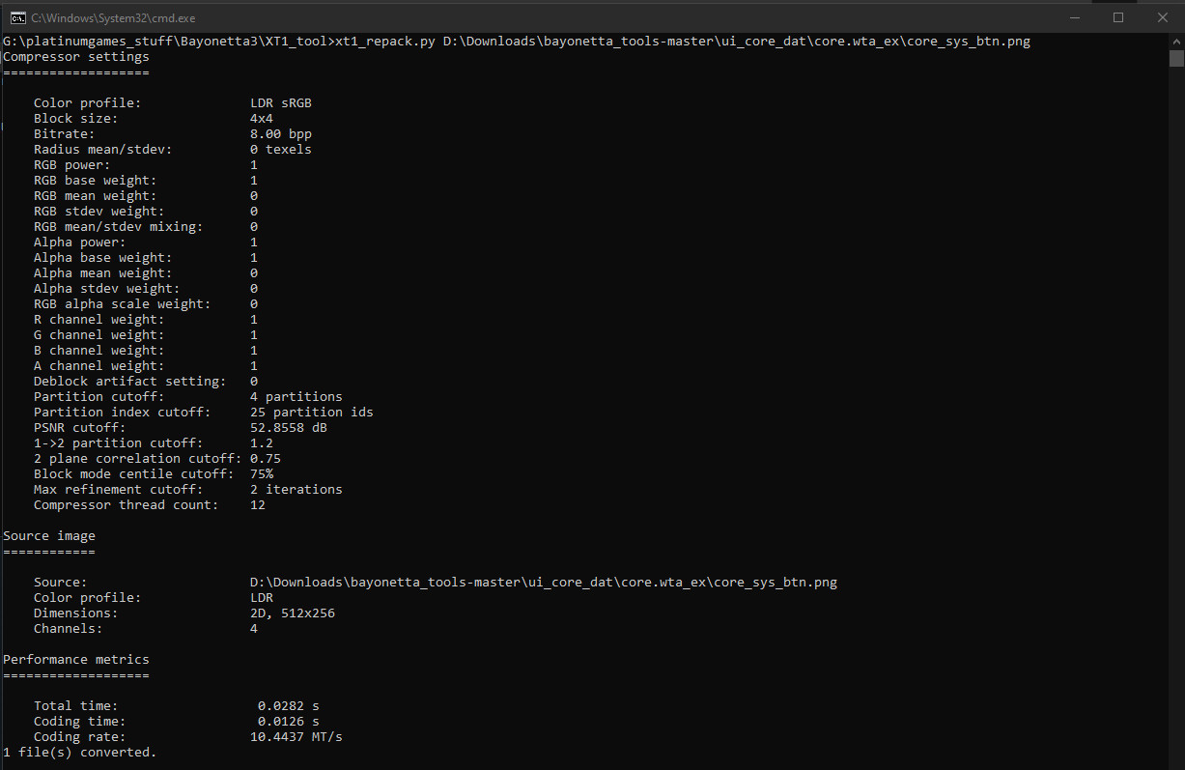Click the C:\Windows\System32\cmd.exe title text
The width and height of the screenshot is (1185, 770).
(113, 17)
